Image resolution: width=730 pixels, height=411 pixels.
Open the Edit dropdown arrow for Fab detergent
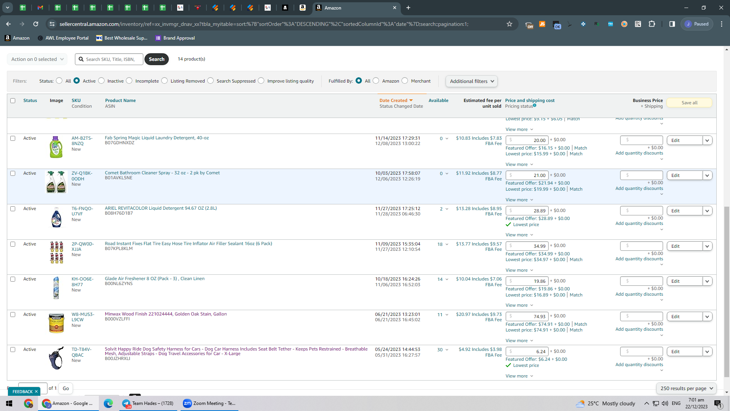707,140
